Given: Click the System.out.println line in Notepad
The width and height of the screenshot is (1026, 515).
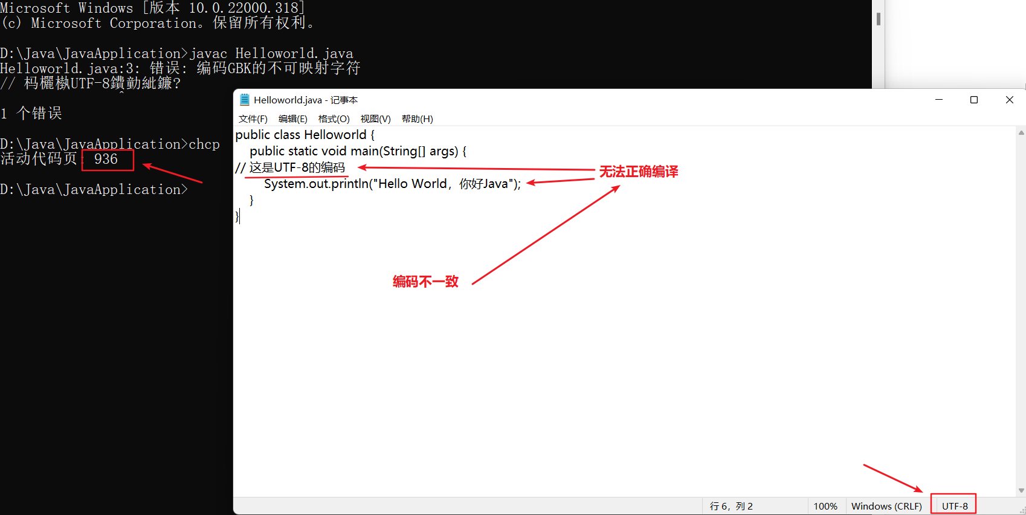Looking at the screenshot, I should 392,184.
